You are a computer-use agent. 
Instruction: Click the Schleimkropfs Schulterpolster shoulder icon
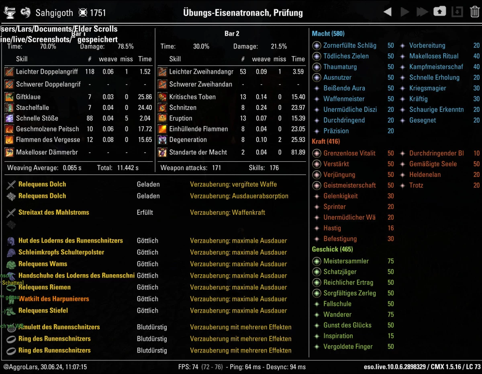pos(12,253)
